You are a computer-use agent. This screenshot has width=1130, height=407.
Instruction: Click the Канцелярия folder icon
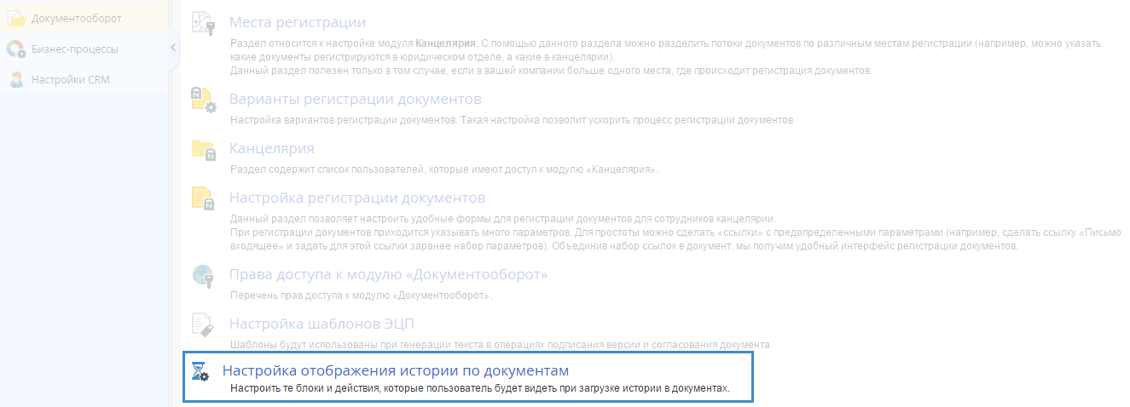coord(204,149)
